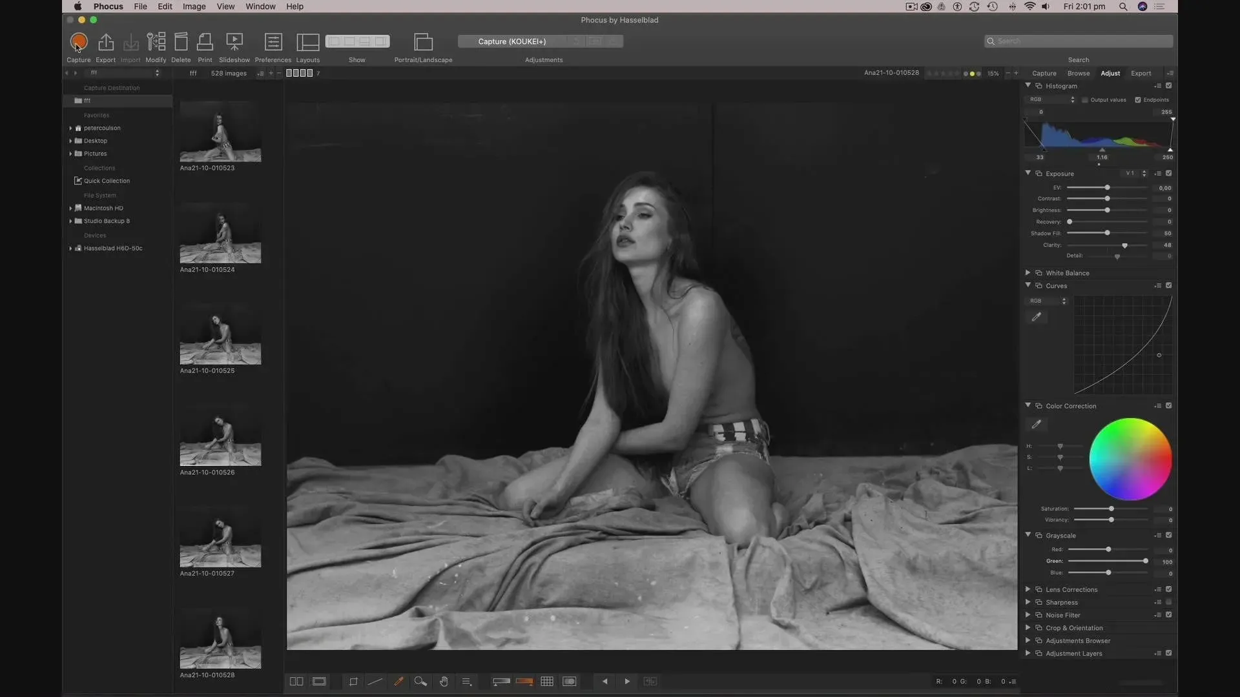The image size is (1240, 697).
Task: Click the orange Capture button
Action: tap(79, 42)
